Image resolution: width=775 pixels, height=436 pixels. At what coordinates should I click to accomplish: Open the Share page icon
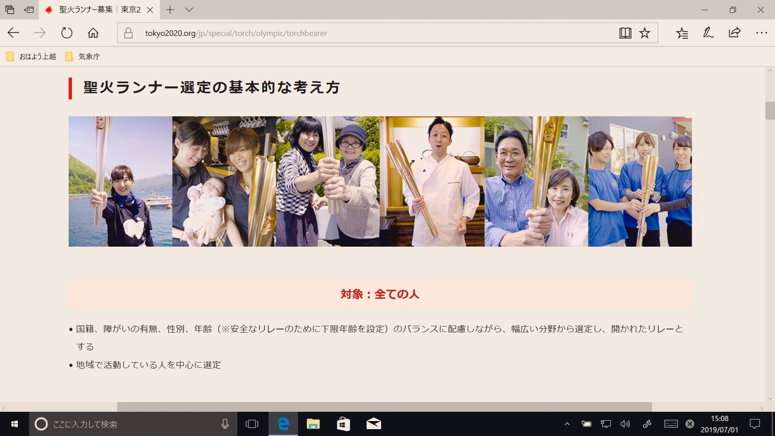pyautogui.click(x=735, y=33)
